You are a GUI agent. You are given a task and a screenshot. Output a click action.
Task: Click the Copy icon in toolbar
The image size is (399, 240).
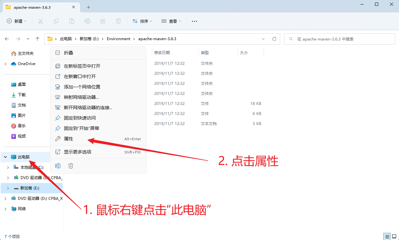[56, 21]
